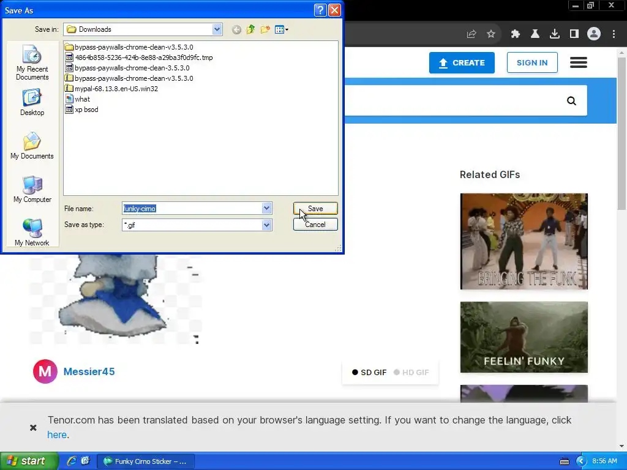Create a new folder in Downloads
This screenshot has height=470, width=627.
click(265, 29)
